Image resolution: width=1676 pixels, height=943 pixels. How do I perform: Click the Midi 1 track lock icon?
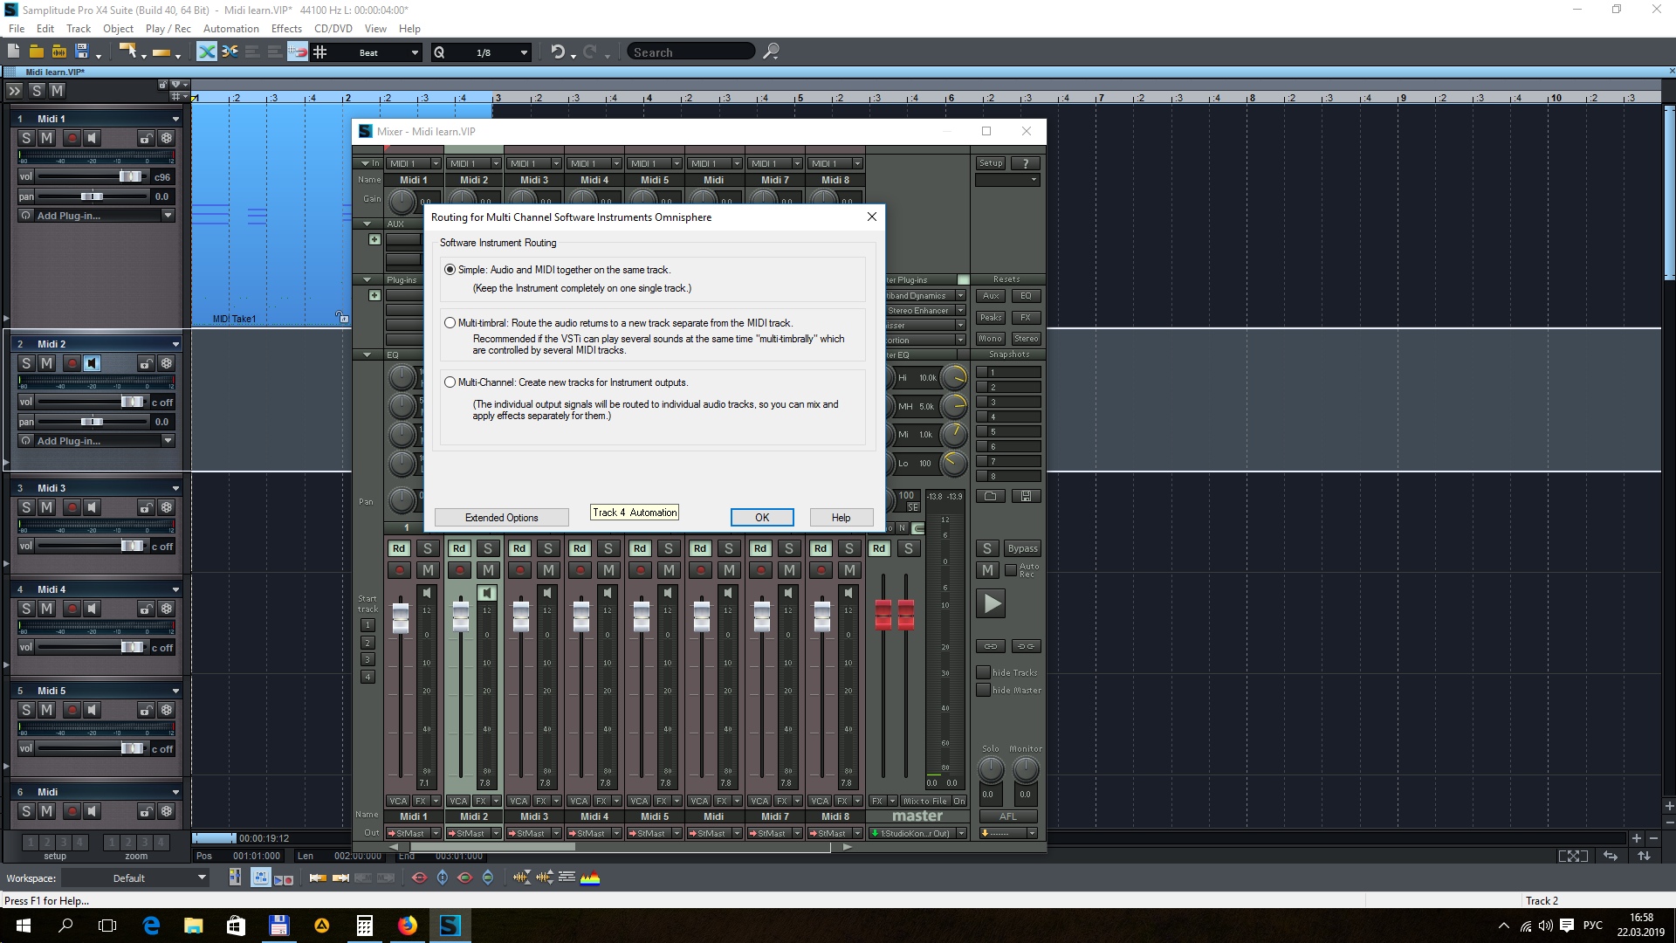pos(146,138)
